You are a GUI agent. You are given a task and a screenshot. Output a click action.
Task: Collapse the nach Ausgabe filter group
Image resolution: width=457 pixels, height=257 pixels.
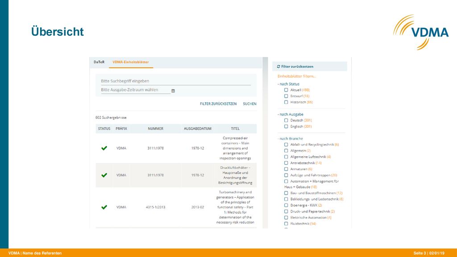[290, 114]
